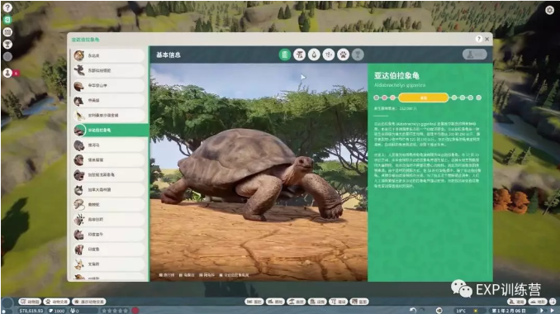
Task: Open the fourth center facilities menu button
Action: coord(317,302)
